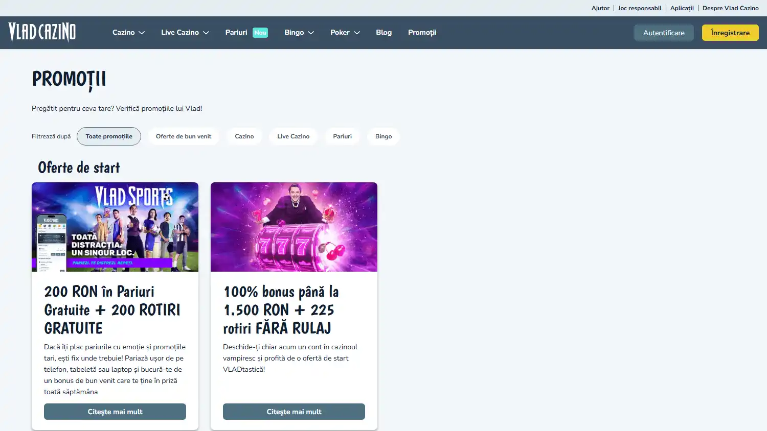Image resolution: width=767 pixels, height=431 pixels.
Task: Open the Ajutor link
Action: point(600,8)
